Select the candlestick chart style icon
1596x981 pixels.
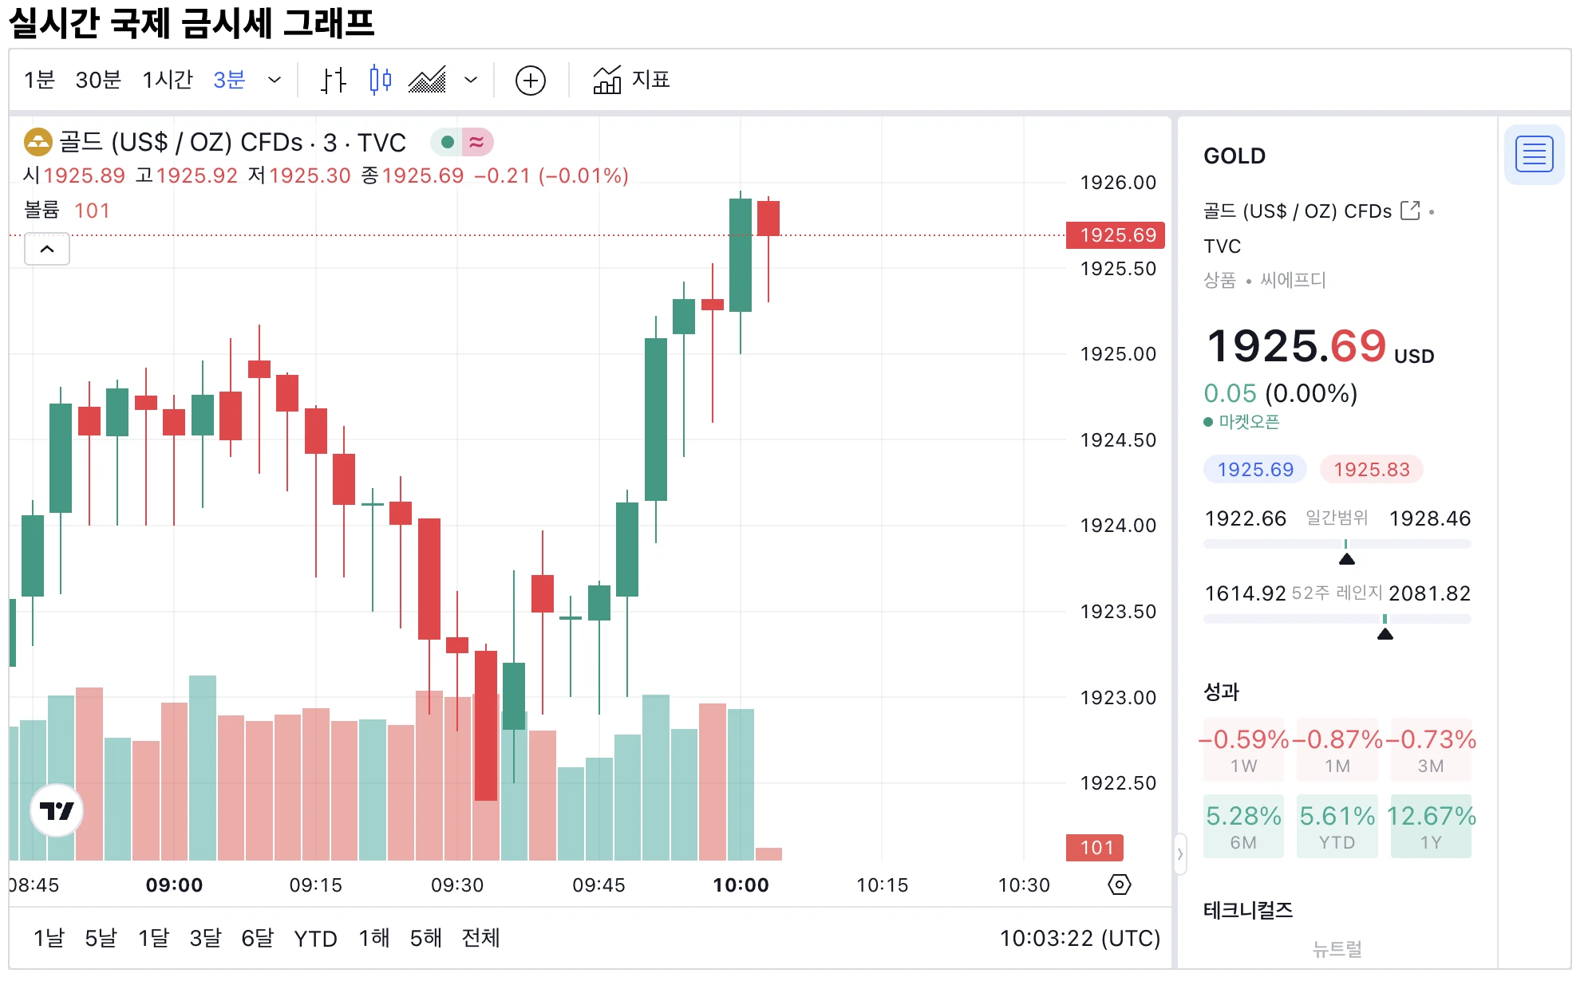(380, 80)
